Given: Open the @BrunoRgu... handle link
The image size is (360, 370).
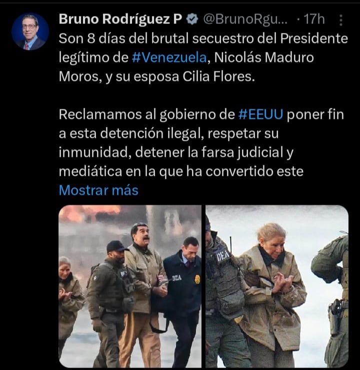Looking at the screenshot, I should (x=245, y=19).
